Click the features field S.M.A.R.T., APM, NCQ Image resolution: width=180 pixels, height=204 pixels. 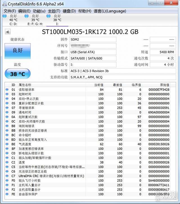pyautogui.click(x=123, y=77)
